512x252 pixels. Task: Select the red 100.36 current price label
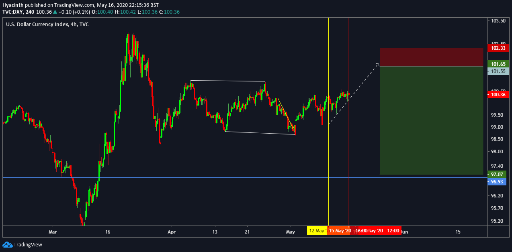coord(498,95)
